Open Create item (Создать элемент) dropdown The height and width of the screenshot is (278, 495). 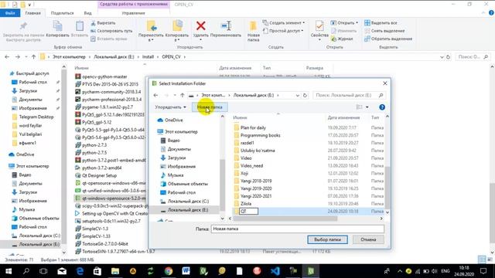click(x=284, y=23)
